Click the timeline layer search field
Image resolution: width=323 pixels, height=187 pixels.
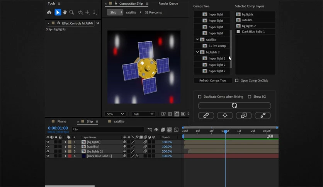108,129
